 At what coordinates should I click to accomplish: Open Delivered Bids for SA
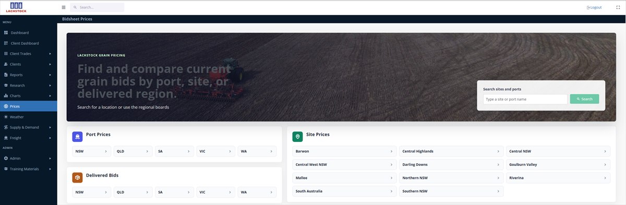[x=174, y=192]
